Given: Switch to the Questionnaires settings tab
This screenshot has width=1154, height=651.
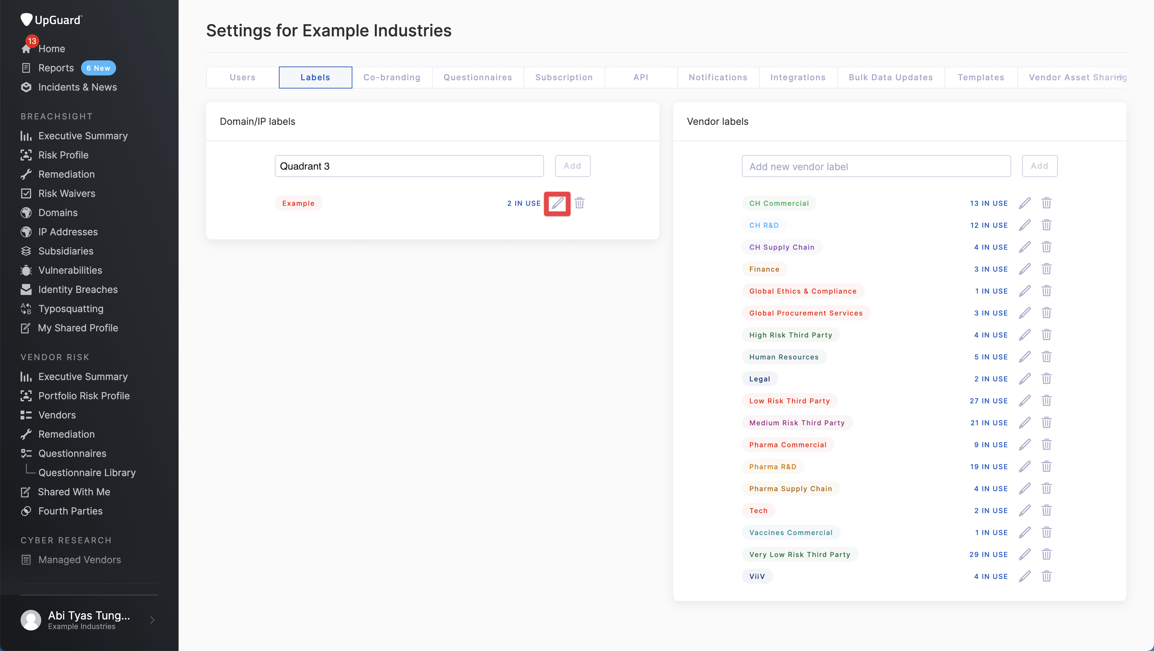Looking at the screenshot, I should click(477, 78).
